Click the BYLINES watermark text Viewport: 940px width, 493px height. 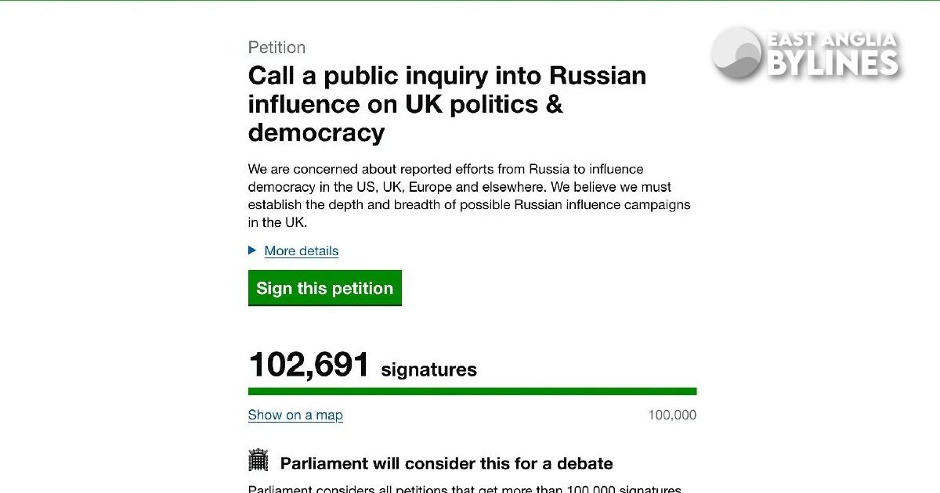point(833,64)
